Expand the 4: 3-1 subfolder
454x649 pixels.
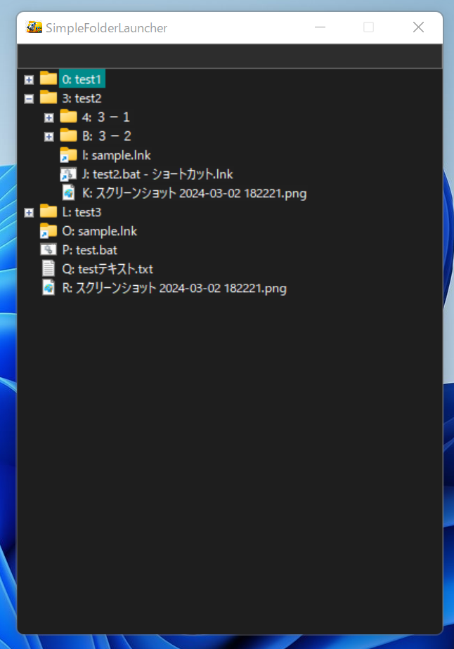coord(48,117)
